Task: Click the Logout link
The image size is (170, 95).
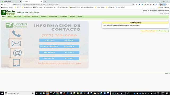Action: click(x=159, y=11)
